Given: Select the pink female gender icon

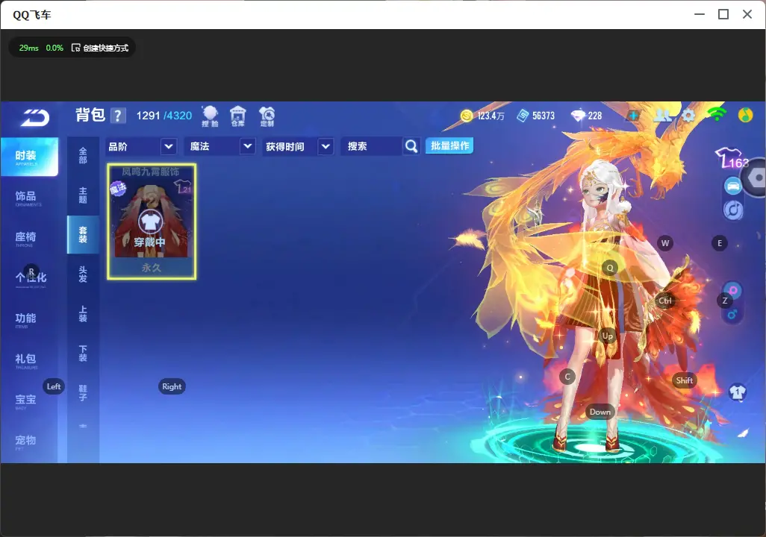Looking at the screenshot, I should 733,290.
